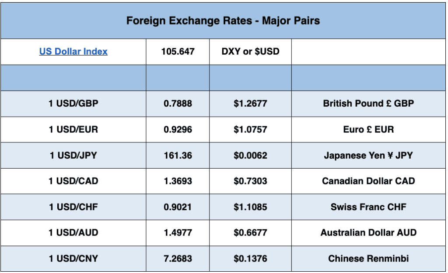
Task: Click the 0.9021 Swiss franc rate
Action: pos(178,207)
